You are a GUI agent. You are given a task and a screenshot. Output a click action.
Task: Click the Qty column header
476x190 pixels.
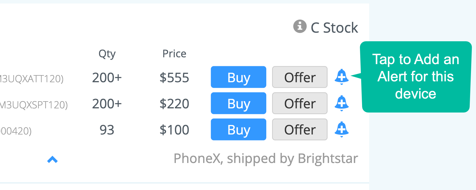tap(107, 54)
